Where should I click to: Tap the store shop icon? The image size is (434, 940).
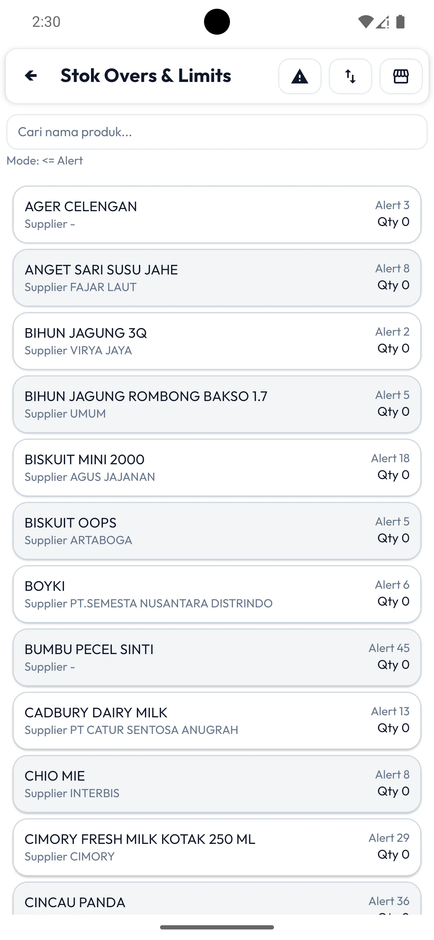point(401,77)
